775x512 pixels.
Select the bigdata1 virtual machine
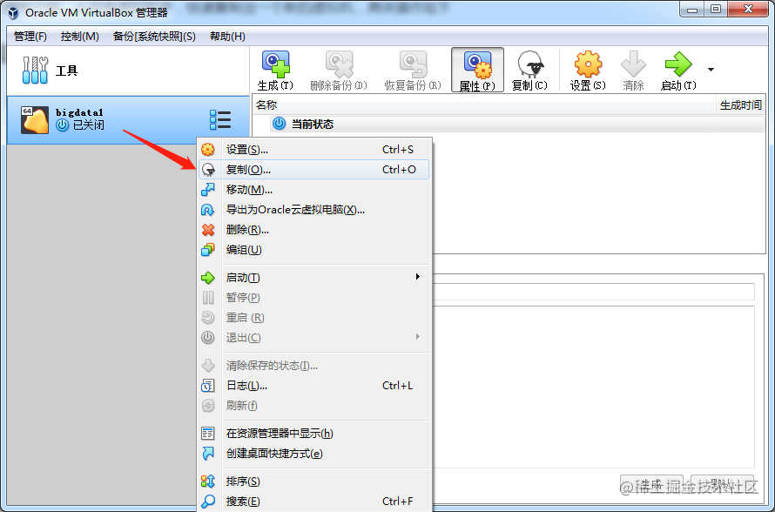(127, 120)
